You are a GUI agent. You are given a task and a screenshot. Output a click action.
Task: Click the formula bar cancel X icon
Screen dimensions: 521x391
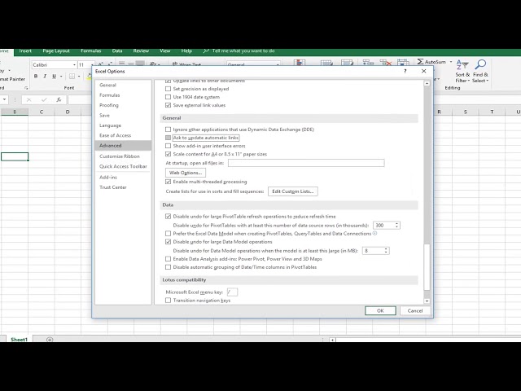pyautogui.click(x=29, y=99)
